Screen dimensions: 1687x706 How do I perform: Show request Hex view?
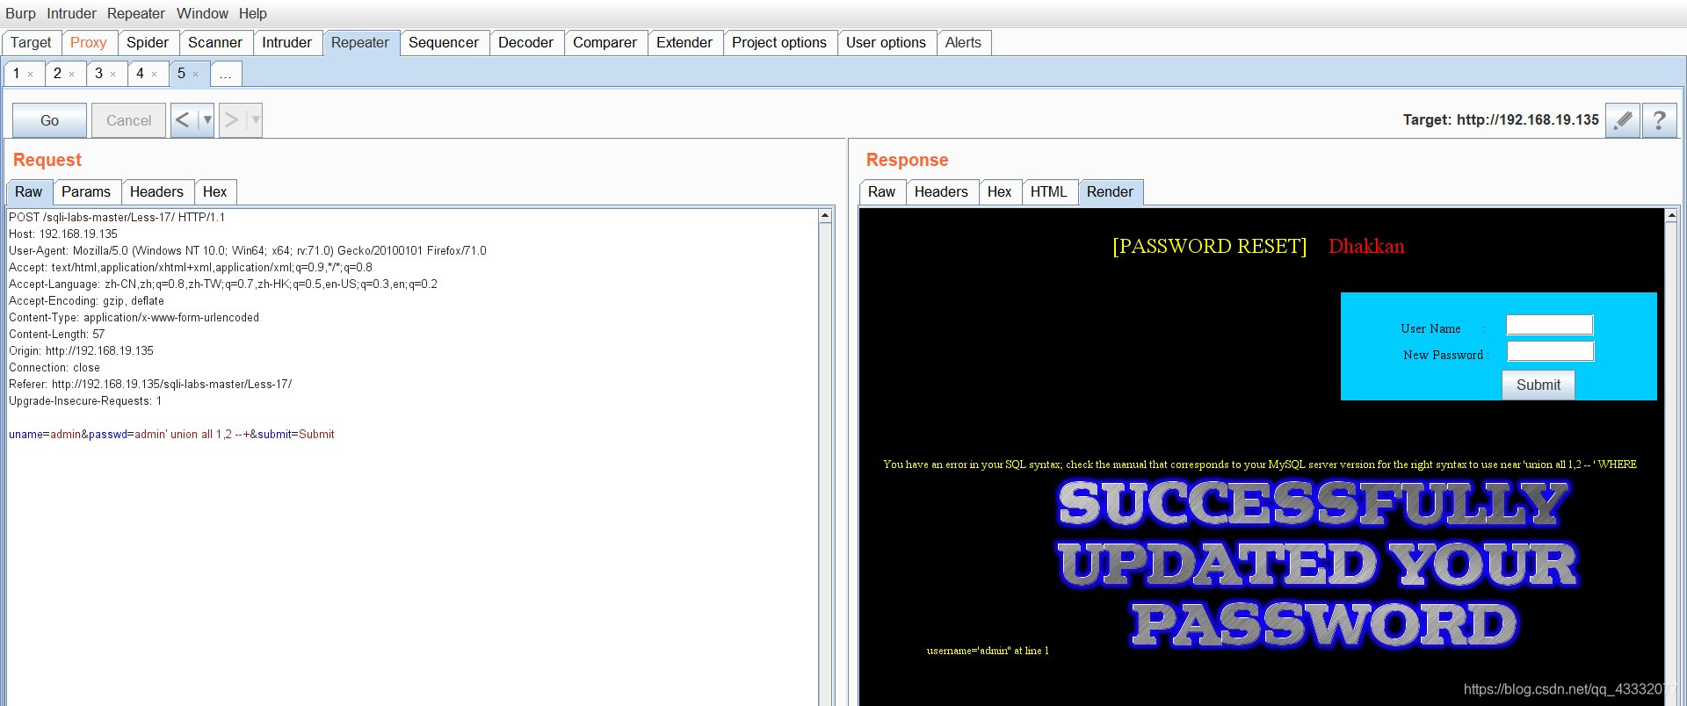tap(215, 192)
